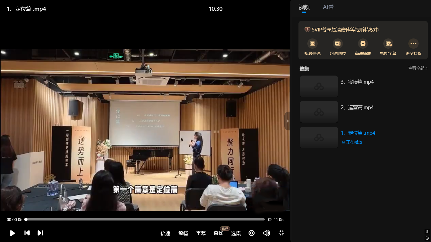Exit fullscreen mode
Image resolution: width=431 pixels, height=242 pixels.
click(281, 233)
